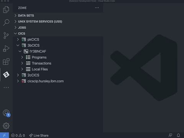Open the Source Control view icon
This screenshot has width=184, height=138.
click(6, 35)
